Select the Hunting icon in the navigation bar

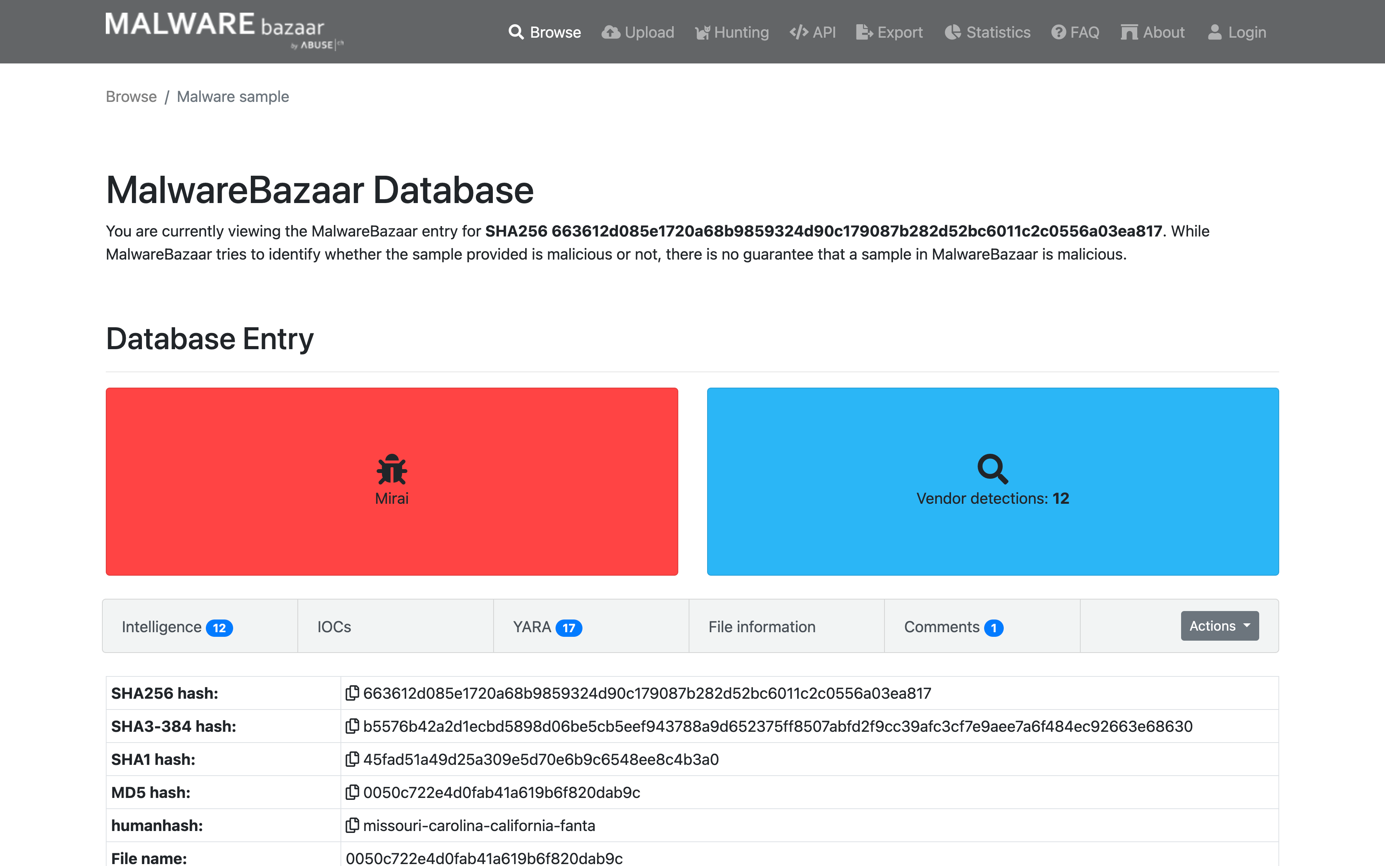pos(702,32)
